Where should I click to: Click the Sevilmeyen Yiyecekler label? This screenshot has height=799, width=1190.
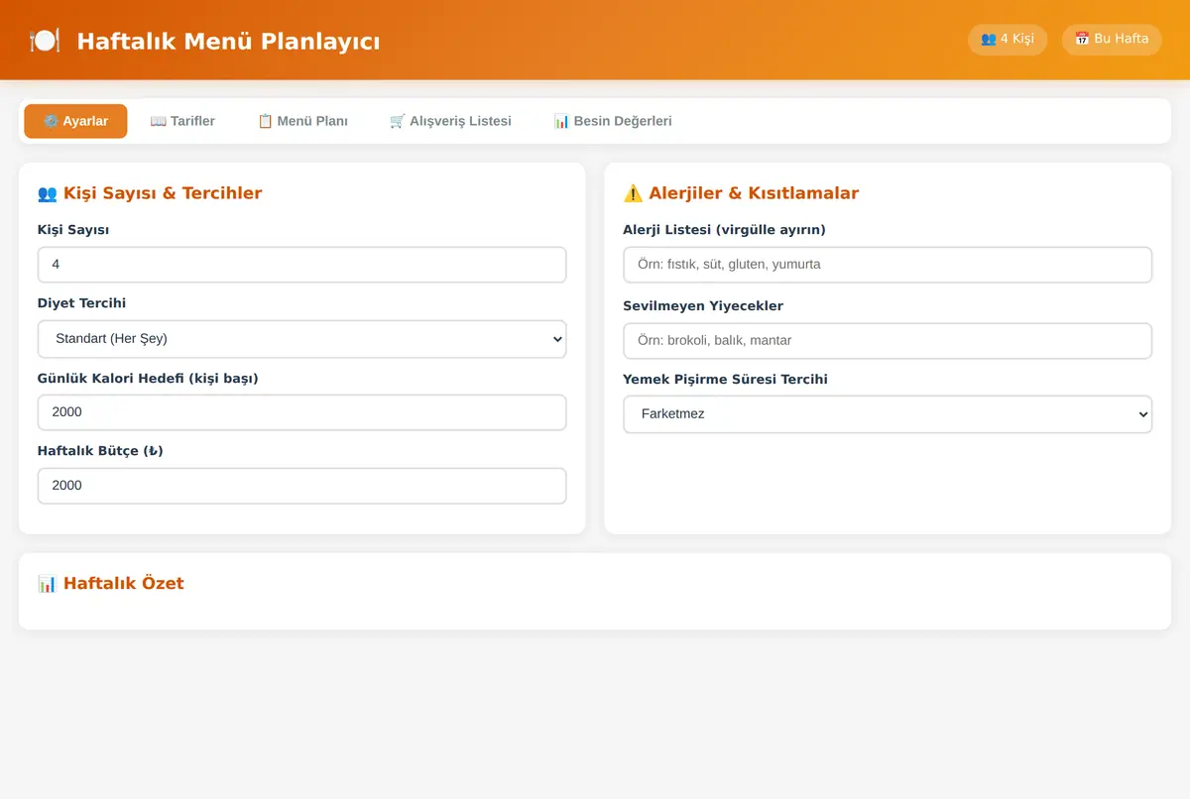(x=703, y=306)
